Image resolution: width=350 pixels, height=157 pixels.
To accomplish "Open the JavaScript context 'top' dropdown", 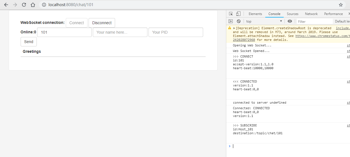I will click(x=264, y=21).
